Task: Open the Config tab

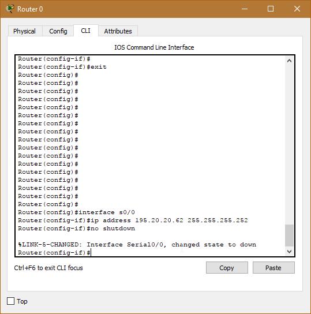Action: point(58,31)
